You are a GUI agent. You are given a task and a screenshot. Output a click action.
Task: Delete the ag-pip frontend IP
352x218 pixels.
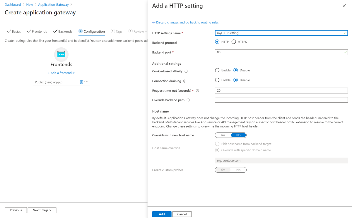pyautogui.click(x=81, y=82)
